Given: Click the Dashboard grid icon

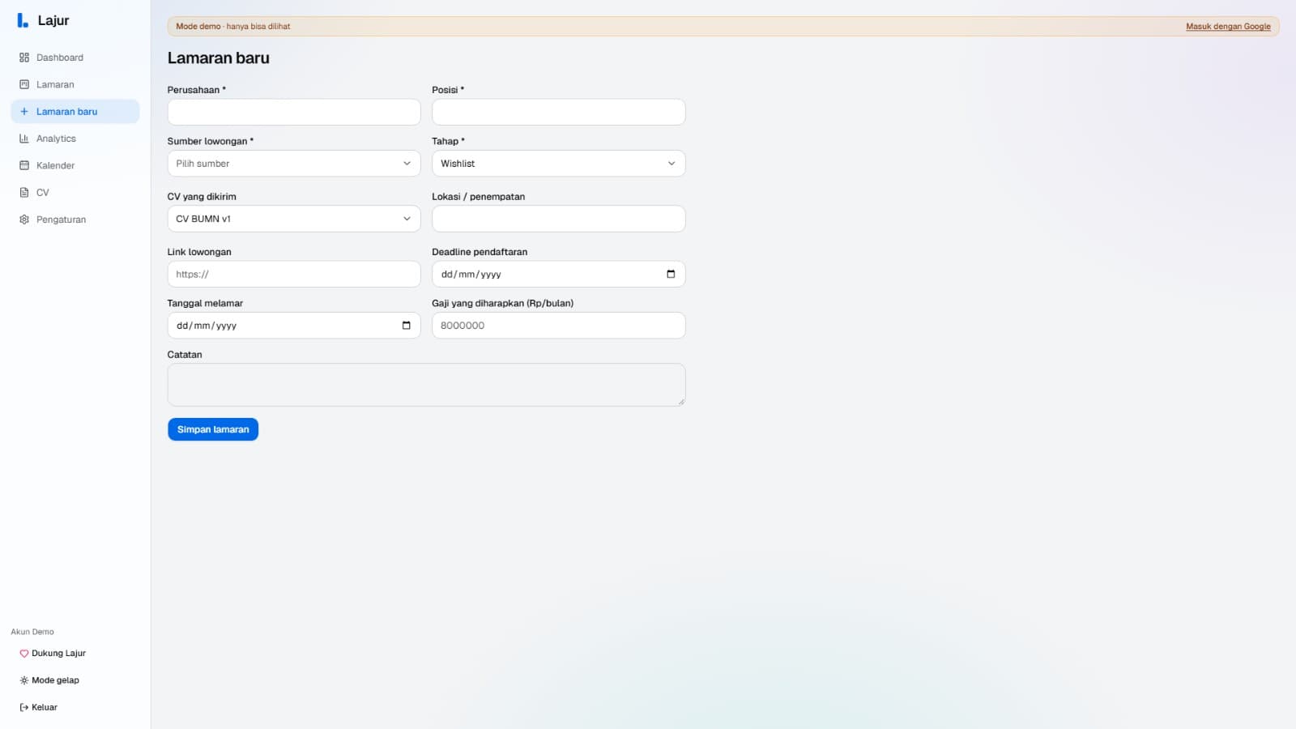Looking at the screenshot, I should click(x=24, y=58).
